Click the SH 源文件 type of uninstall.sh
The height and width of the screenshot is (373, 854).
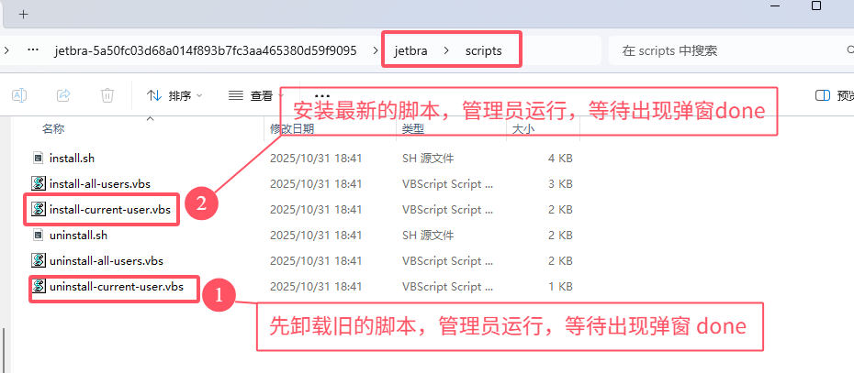(x=428, y=236)
